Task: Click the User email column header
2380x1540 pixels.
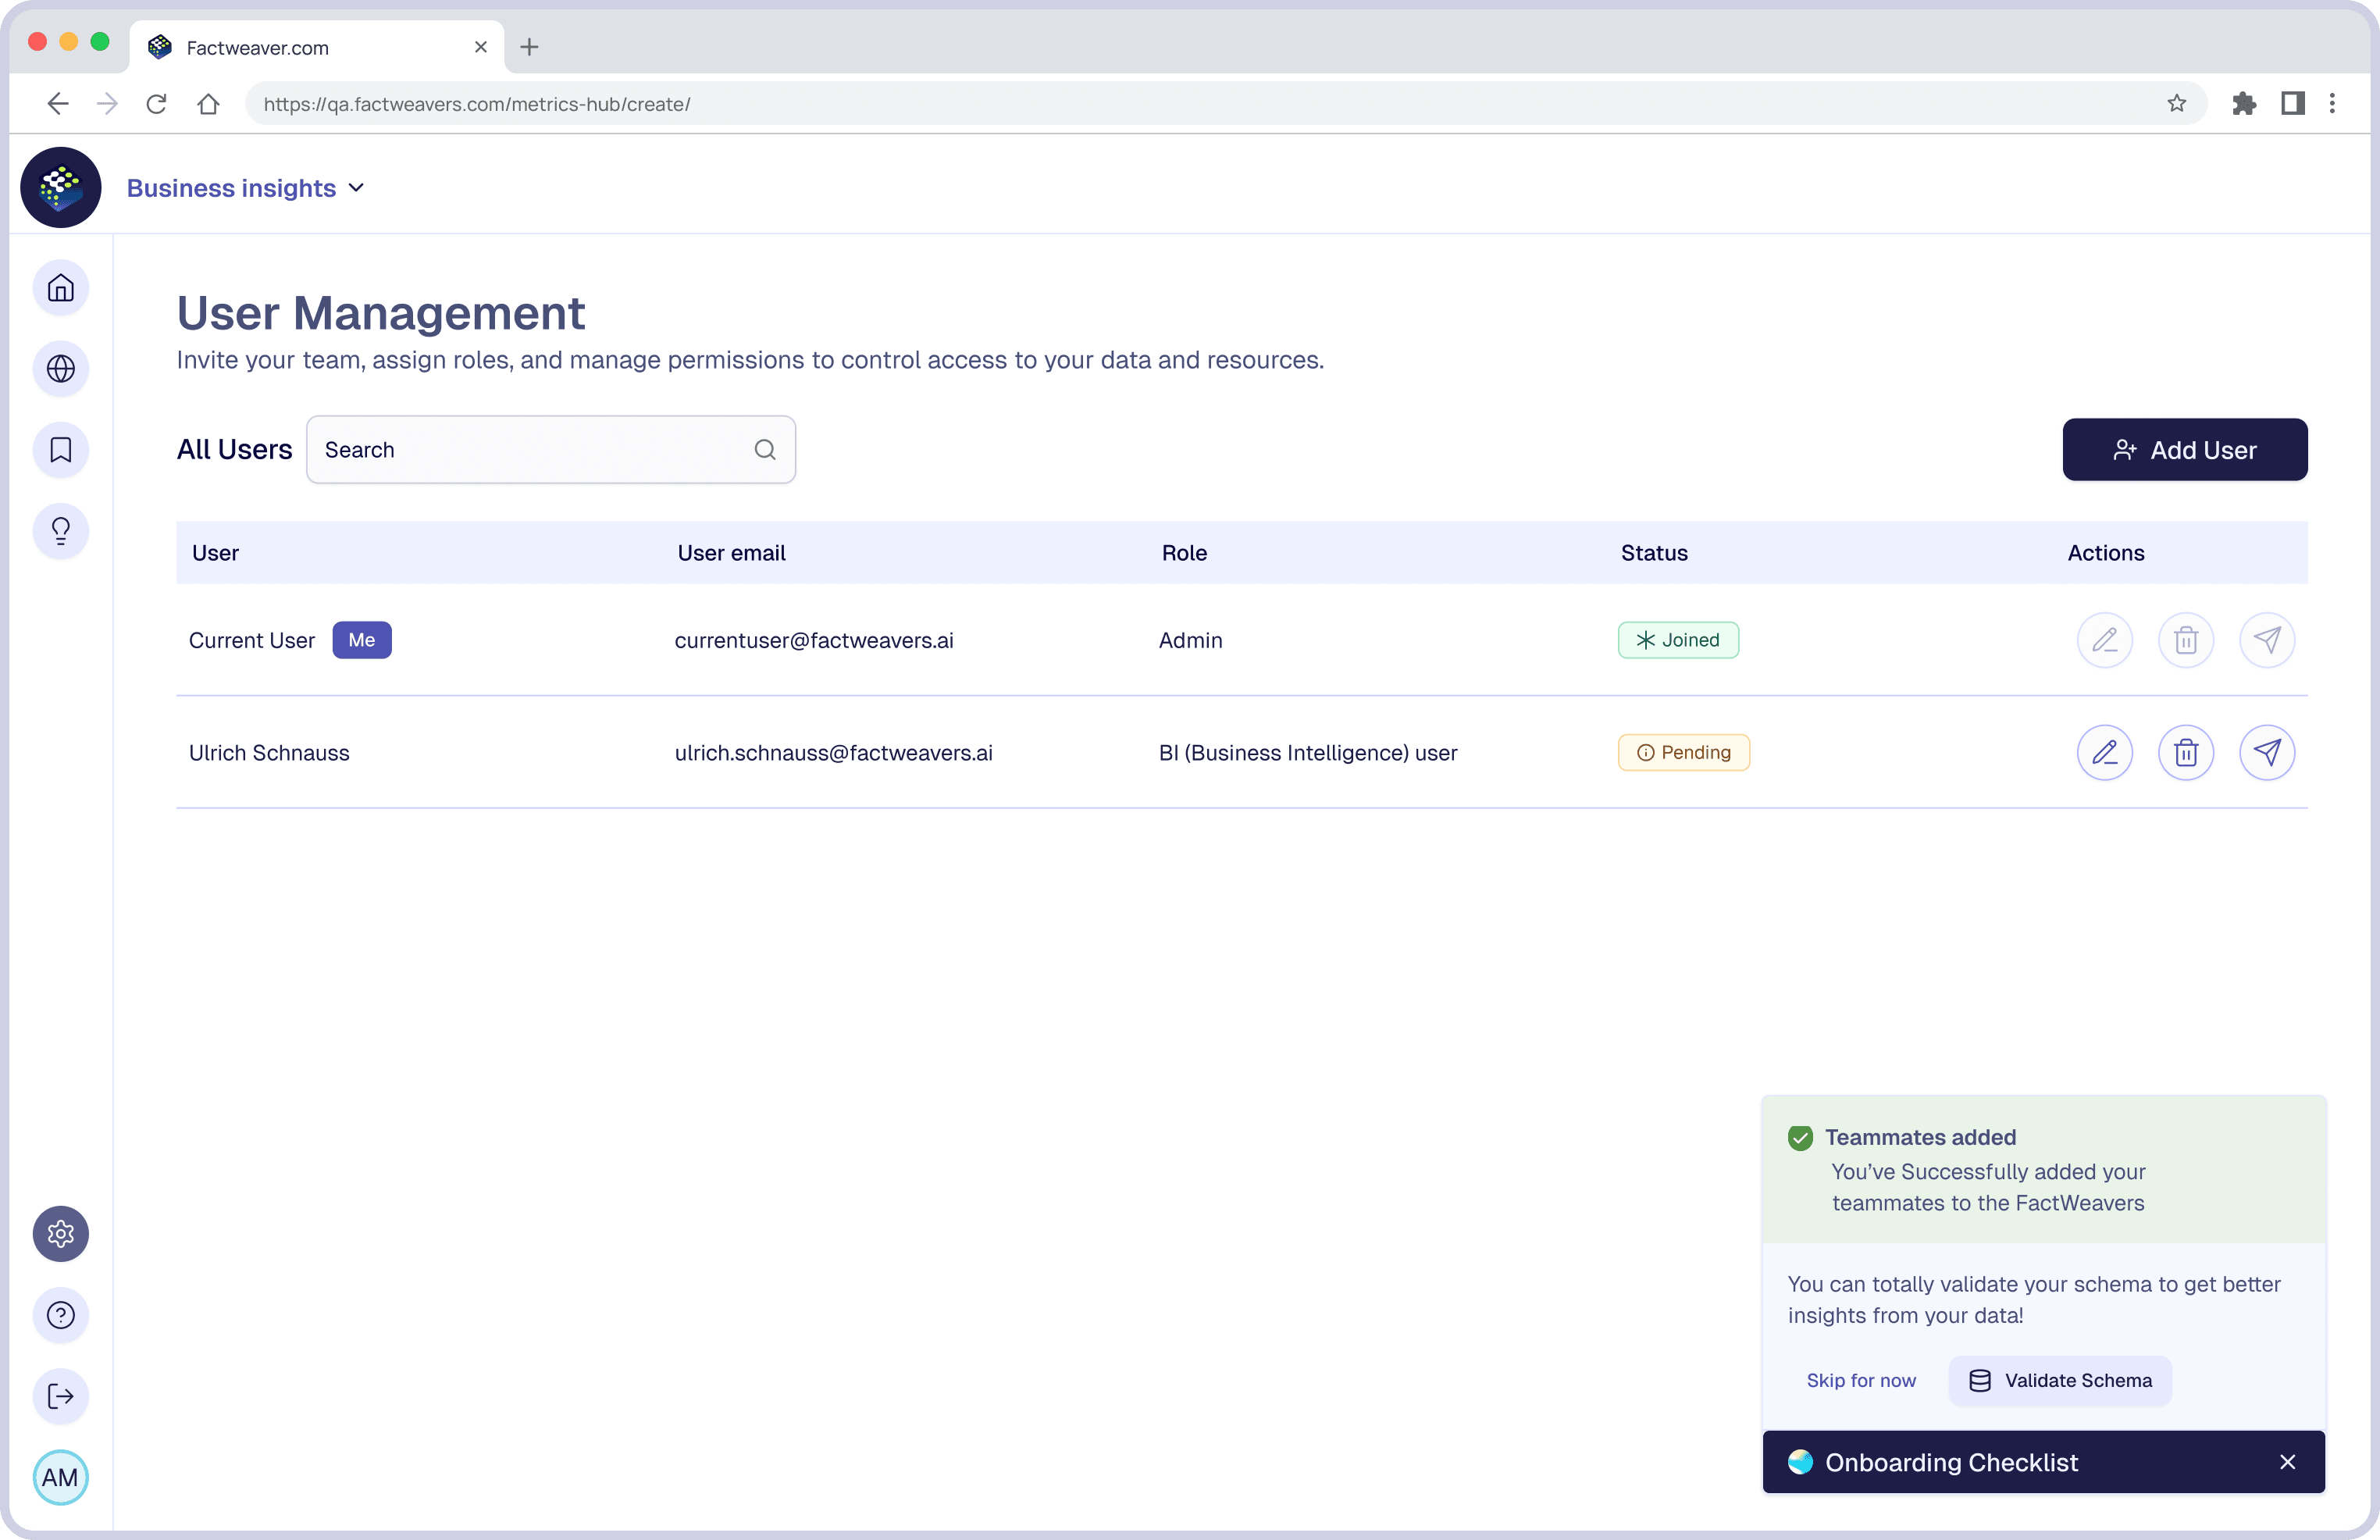Action: 731,553
